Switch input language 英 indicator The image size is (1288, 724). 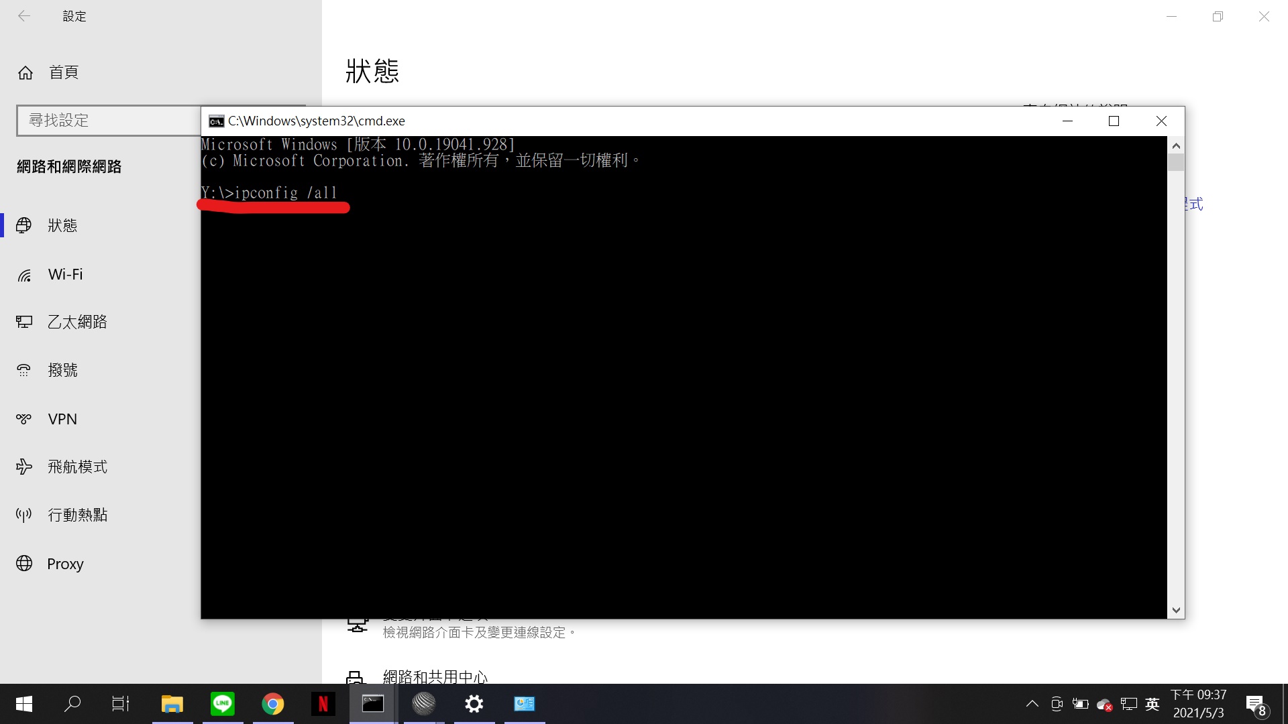(x=1152, y=704)
